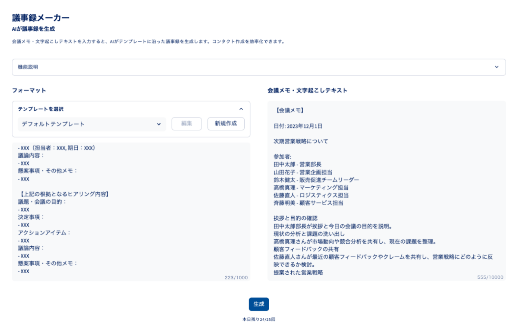Click the dropdown arrow icon on the template selector
530x327 pixels.
click(159, 125)
